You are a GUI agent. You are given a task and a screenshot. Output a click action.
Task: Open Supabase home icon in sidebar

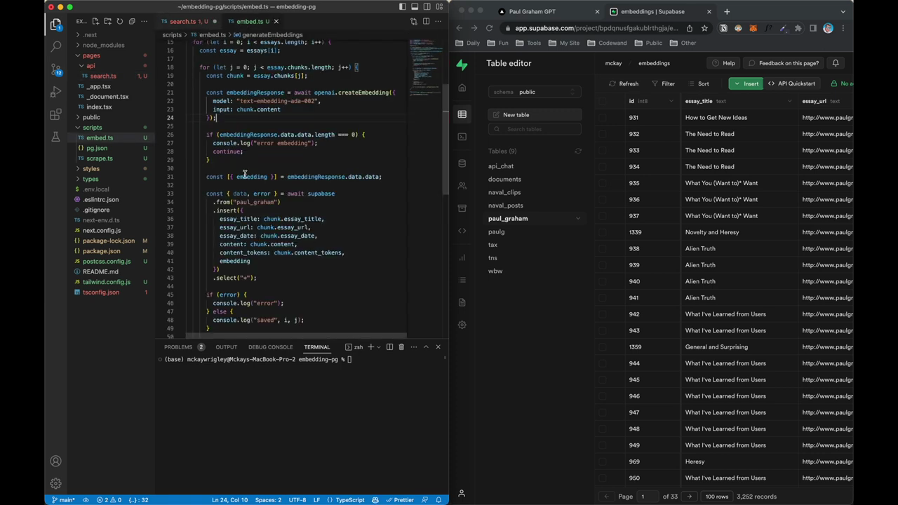pos(462,88)
